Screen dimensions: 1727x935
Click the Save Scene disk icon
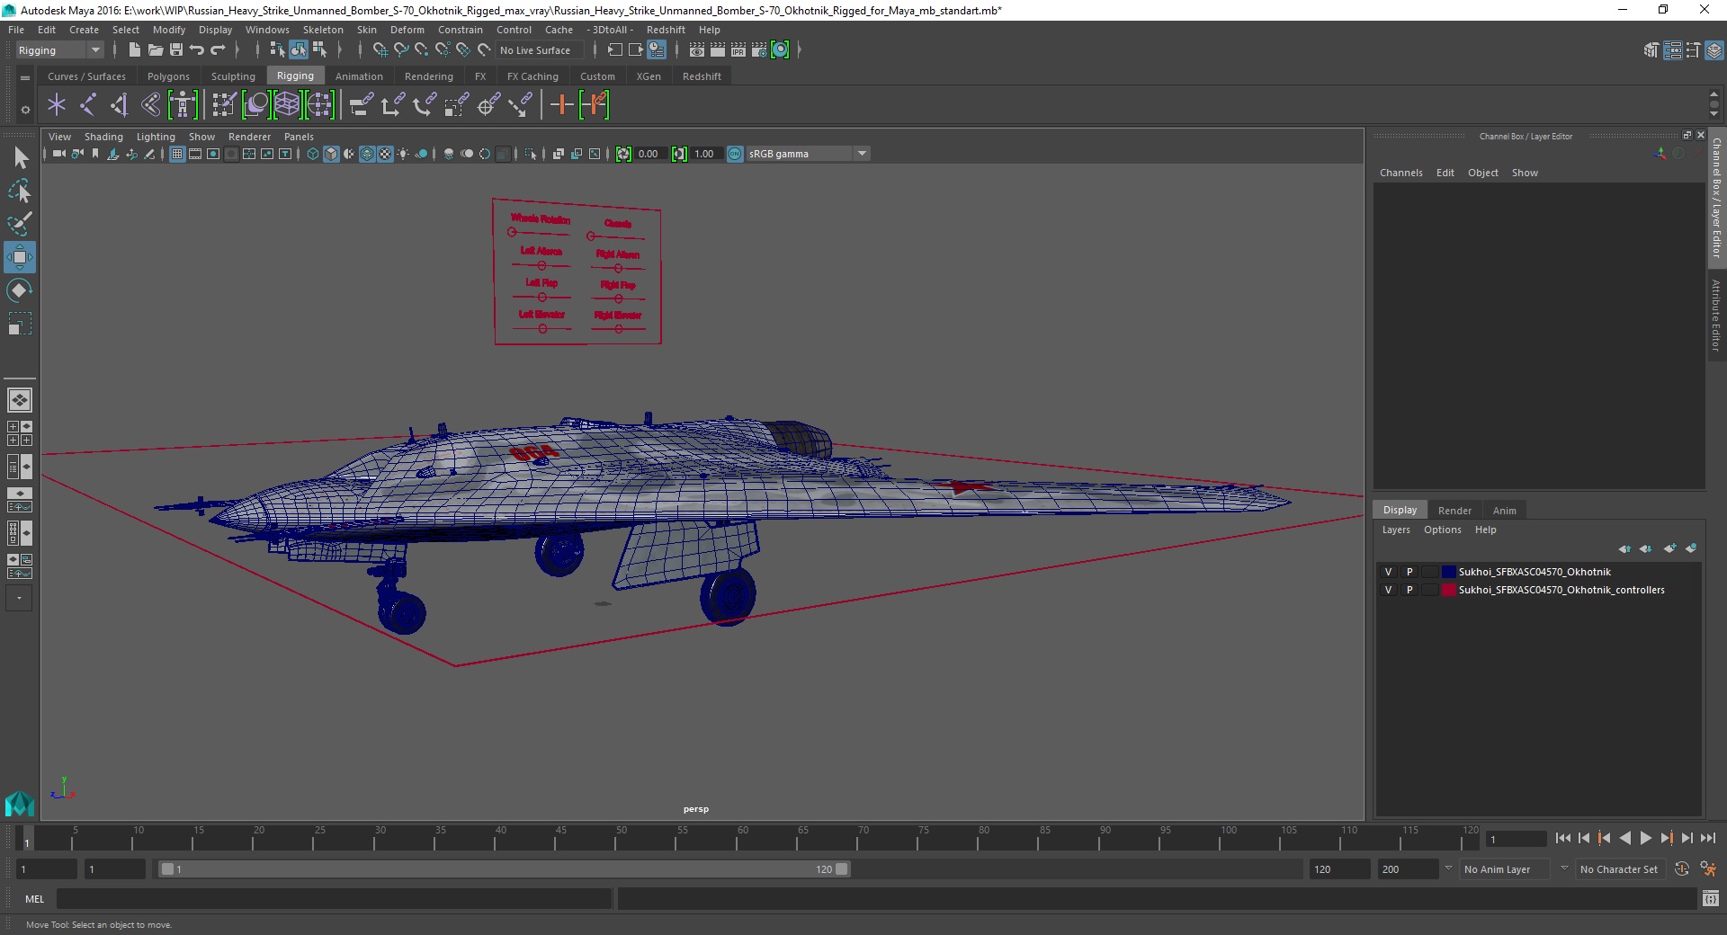pyautogui.click(x=176, y=50)
